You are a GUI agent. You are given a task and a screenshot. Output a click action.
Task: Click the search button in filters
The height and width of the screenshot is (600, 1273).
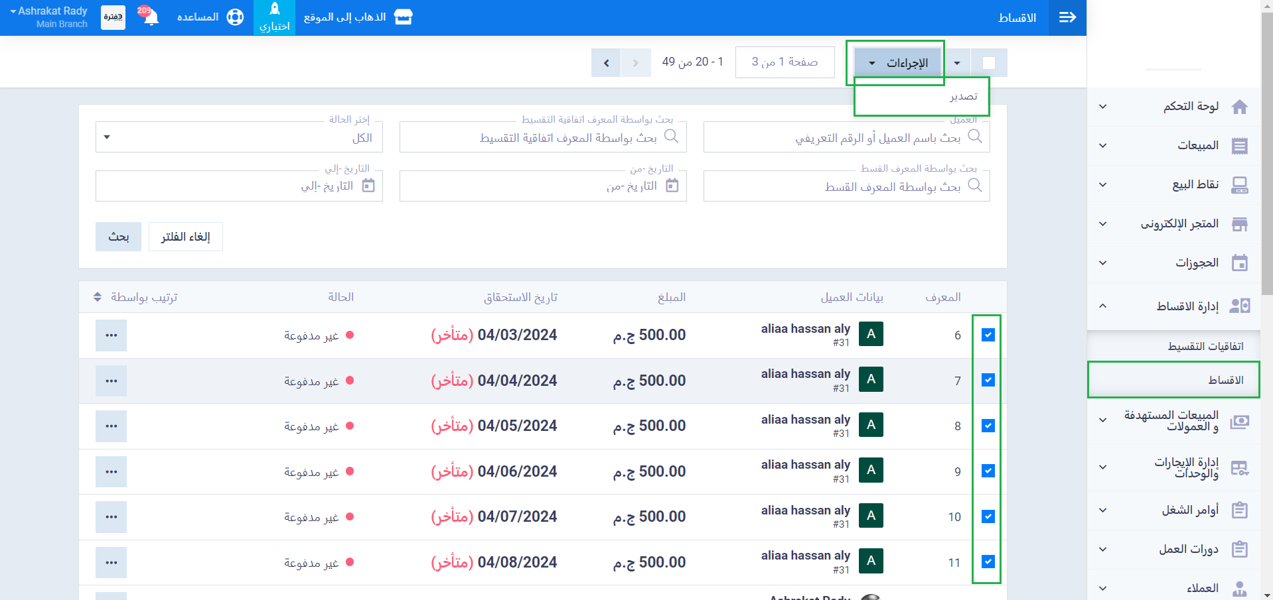pos(118,237)
